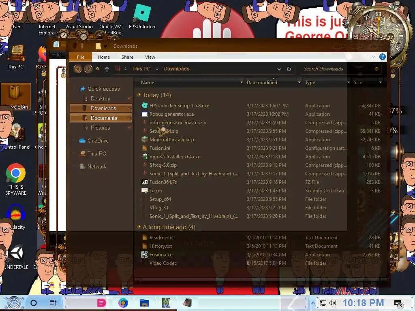Refresh the Downloads folder view
This screenshot has height=311, width=415.
(289, 69)
